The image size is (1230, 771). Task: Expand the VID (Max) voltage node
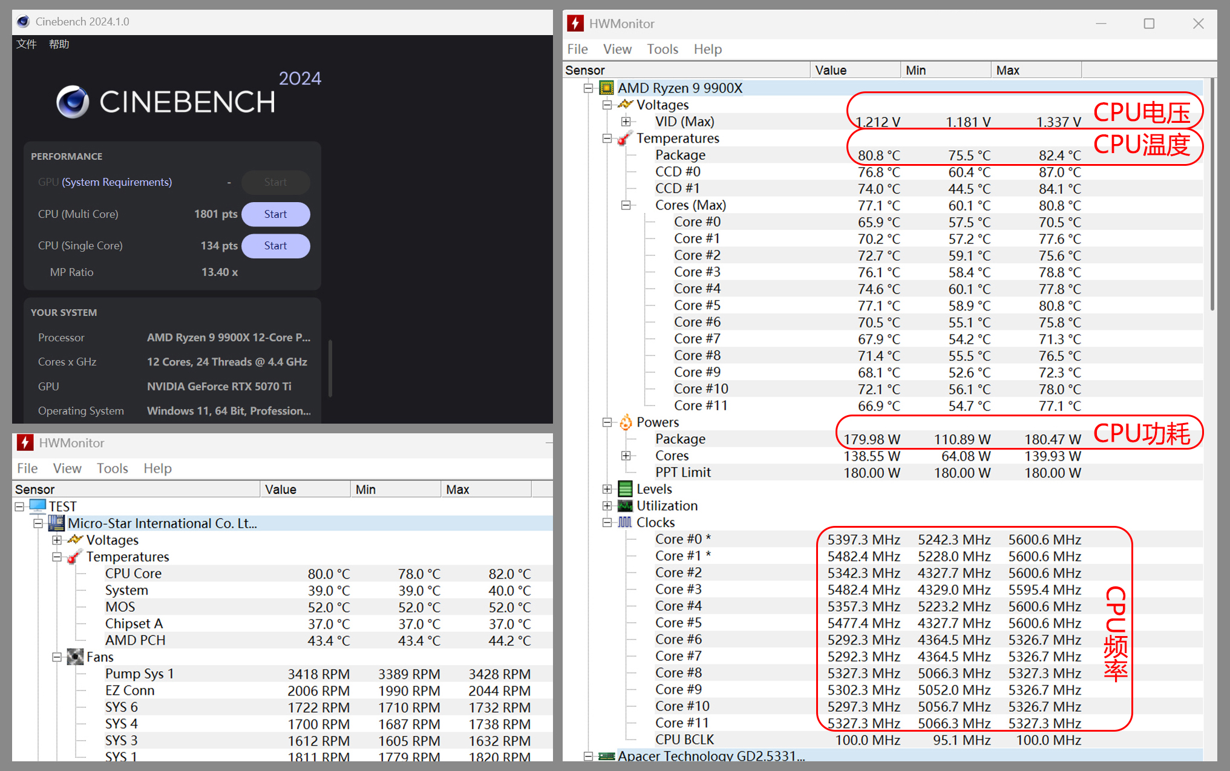pos(626,122)
